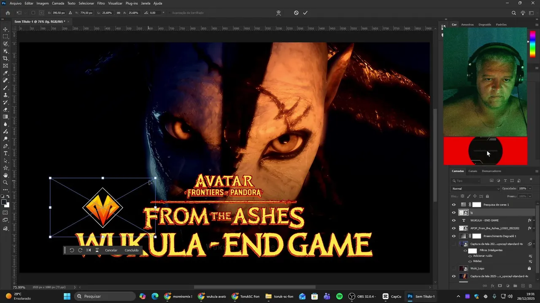
Task: Click the Photoshop search magnifier icon
Action: coord(513,13)
